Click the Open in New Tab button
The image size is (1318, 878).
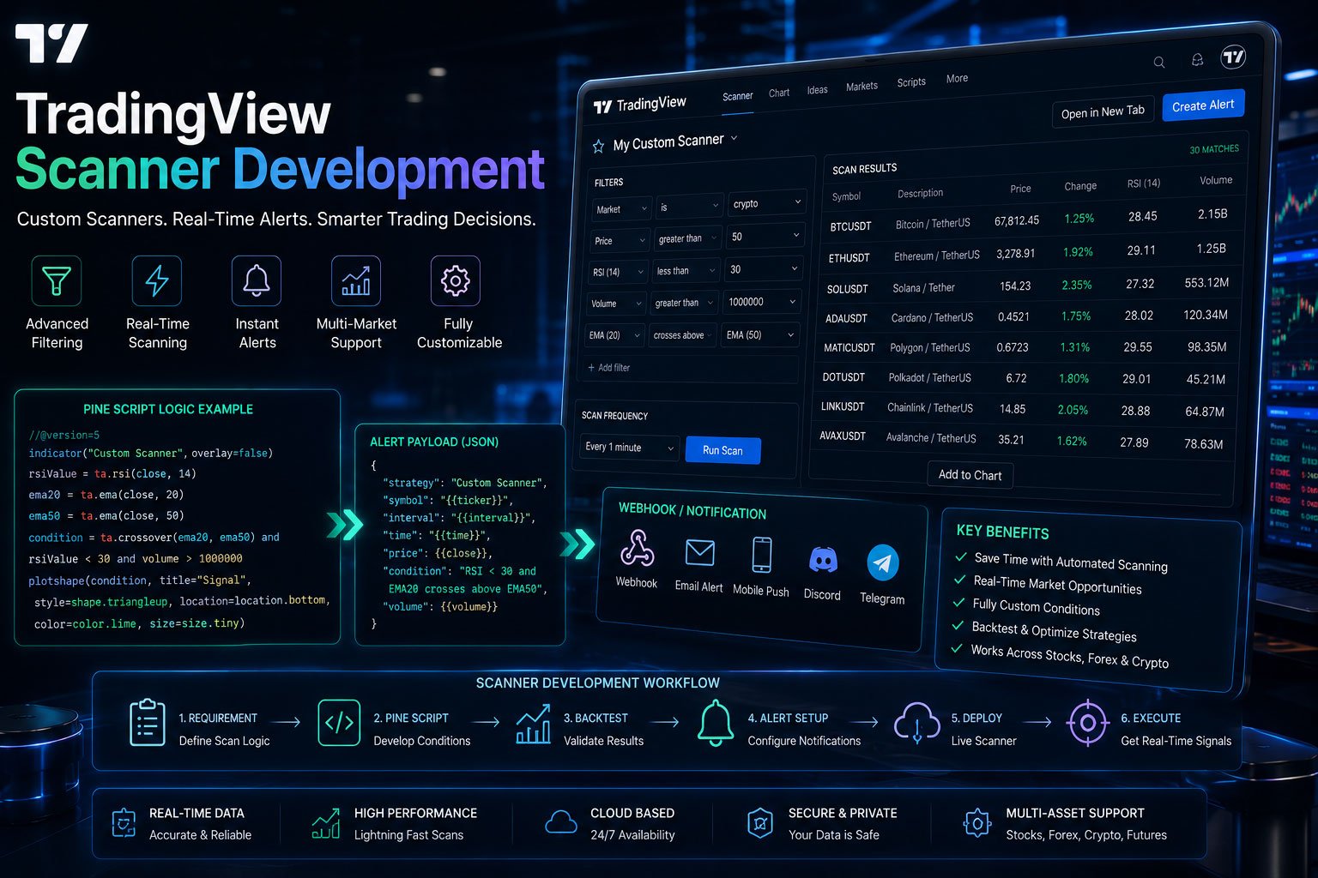[x=1103, y=112]
